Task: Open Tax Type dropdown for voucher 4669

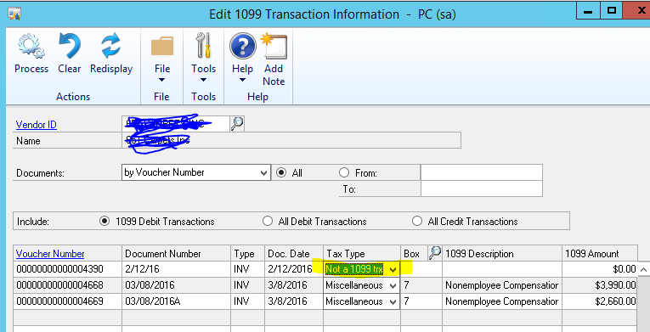Action: coord(393,301)
